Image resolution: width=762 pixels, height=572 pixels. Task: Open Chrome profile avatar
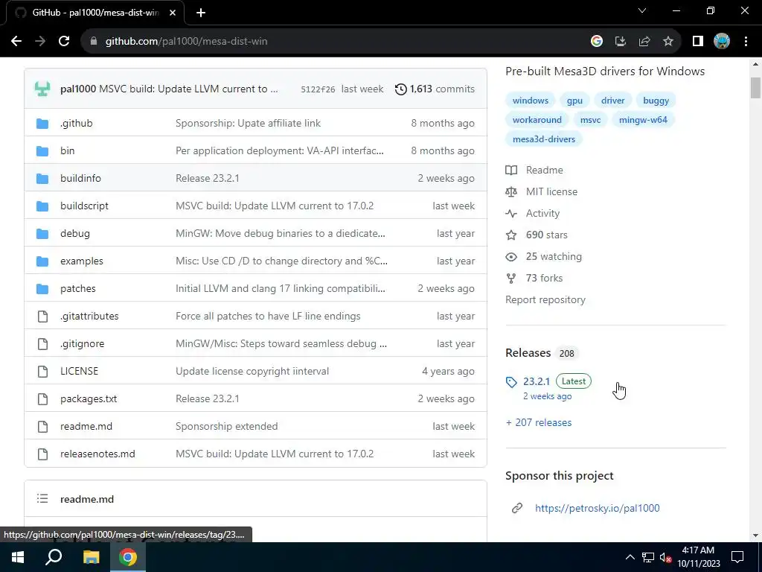[x=722, y=42]
